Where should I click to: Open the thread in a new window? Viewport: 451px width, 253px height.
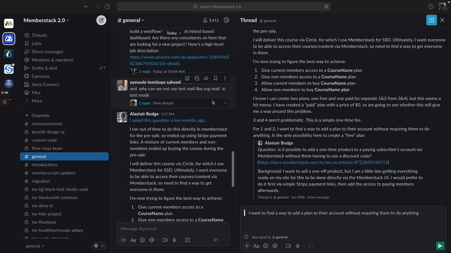coord(431,20)
